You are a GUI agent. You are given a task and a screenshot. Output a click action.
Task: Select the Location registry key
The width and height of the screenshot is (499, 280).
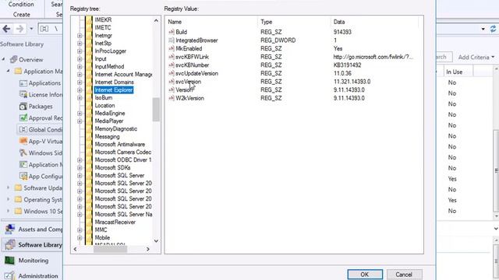tap(104, 106)
